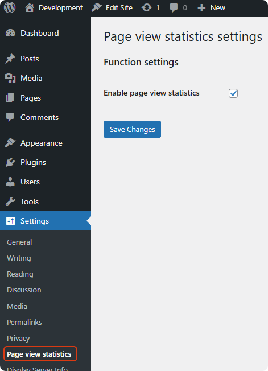
Task: Go to Discussion settings submenu
Action: pyautogui.click(x=24, y=290)
